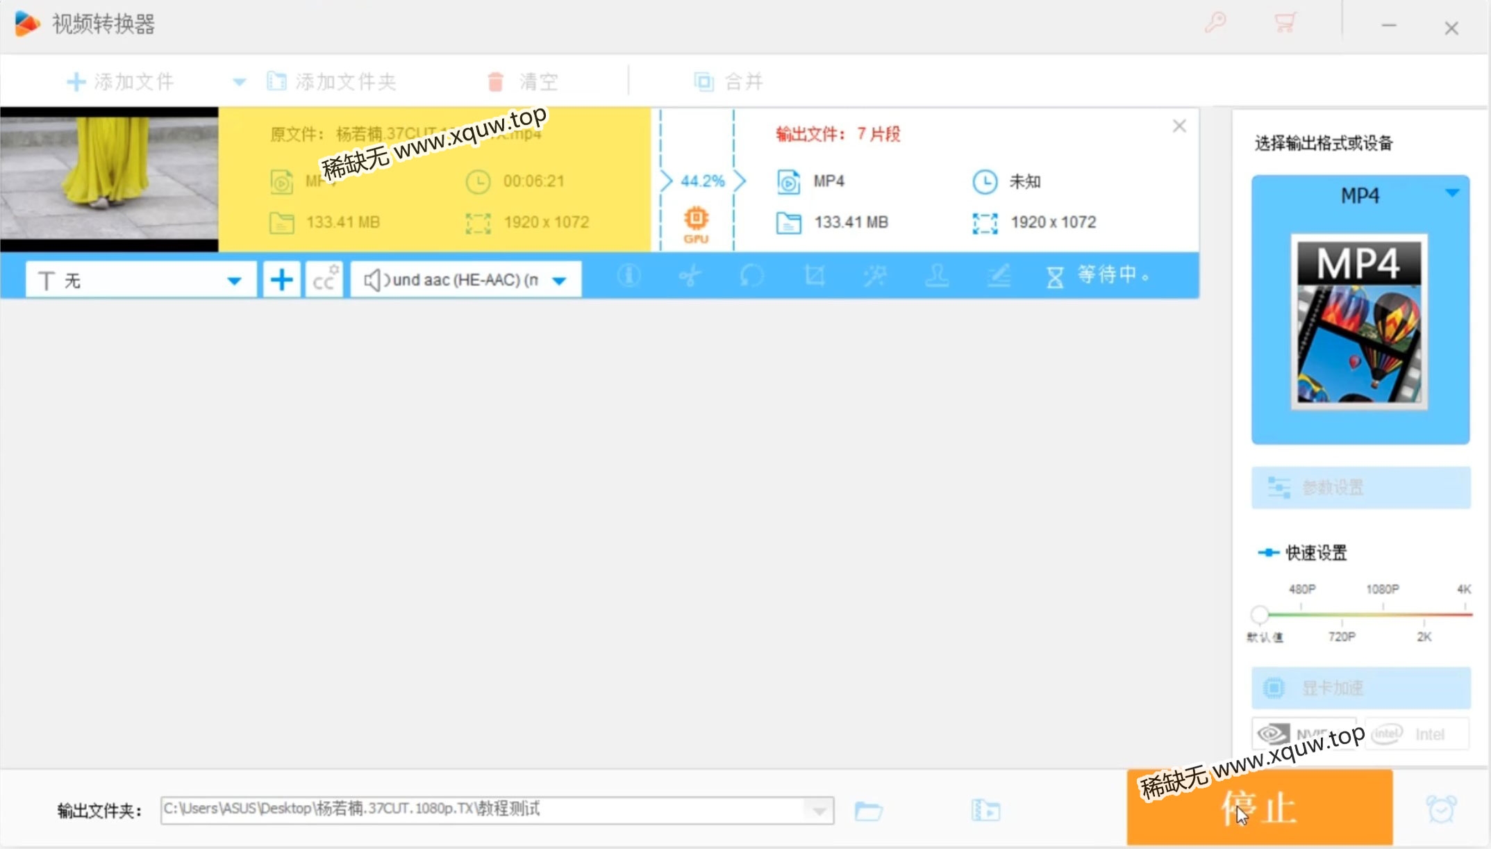The image size is (1491, 849).
Task: Click the MP4 format preview image
Action: [1360, 322]
